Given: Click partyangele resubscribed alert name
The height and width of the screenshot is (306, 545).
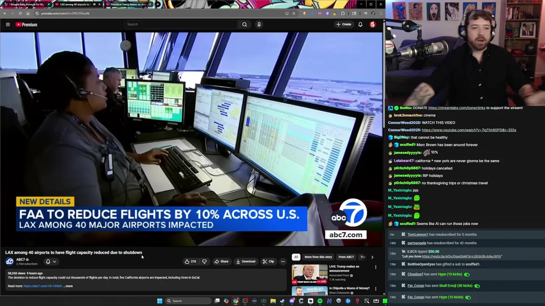Looking at the screenshot, I should 416,243.
